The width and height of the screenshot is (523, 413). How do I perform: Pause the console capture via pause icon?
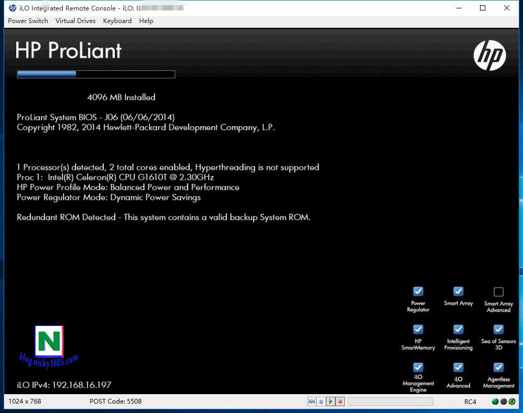pos(321,401)
